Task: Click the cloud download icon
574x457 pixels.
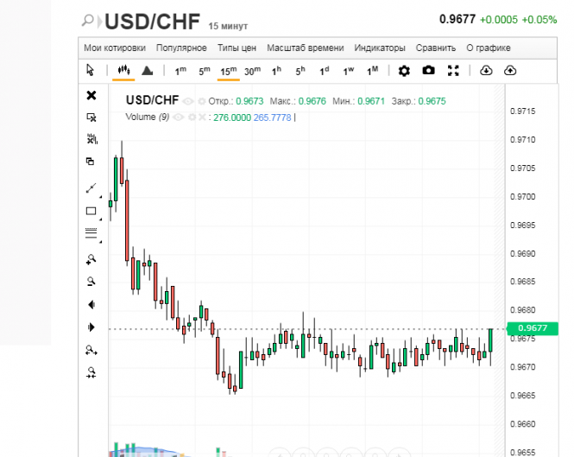Action: [x=486, y=71]
